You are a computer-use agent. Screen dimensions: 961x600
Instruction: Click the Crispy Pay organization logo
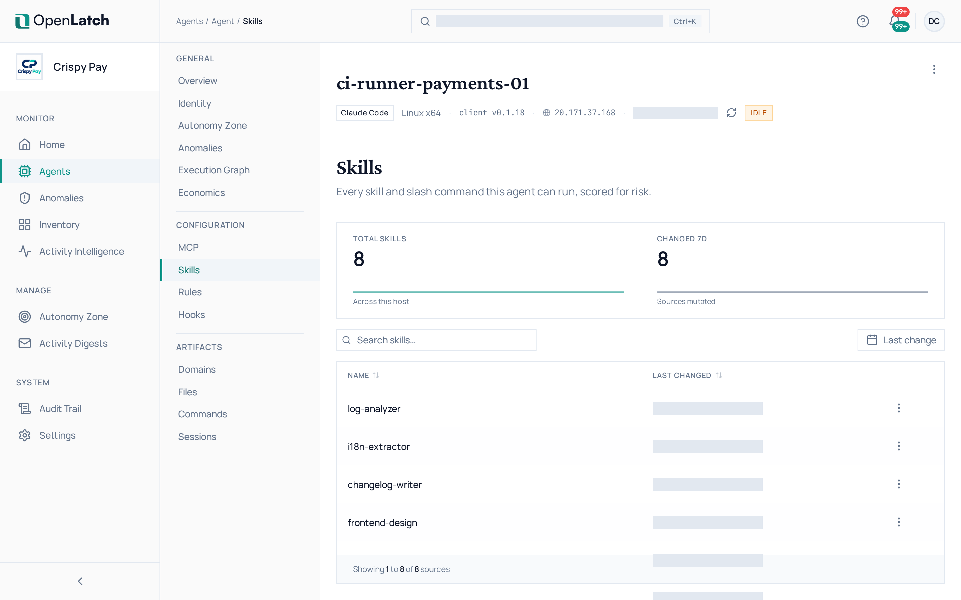pyautogui.click(x=29, y=67)
